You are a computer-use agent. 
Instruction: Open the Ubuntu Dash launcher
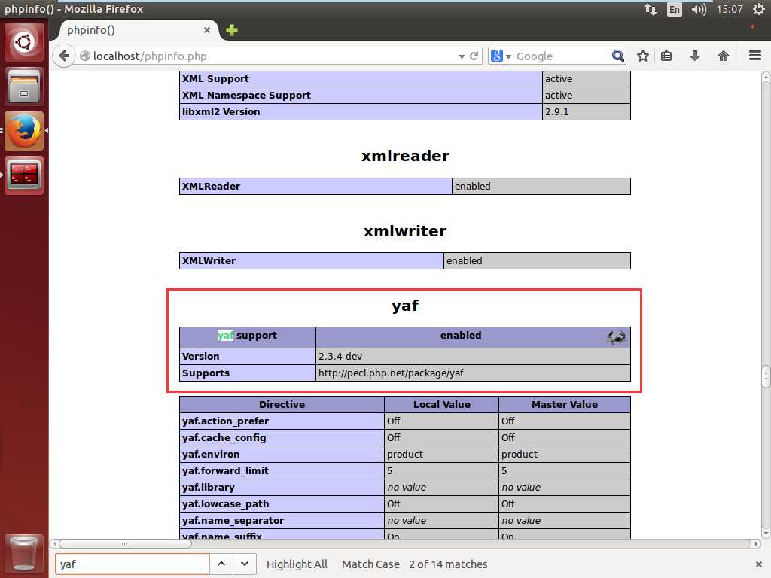[24, 43]
